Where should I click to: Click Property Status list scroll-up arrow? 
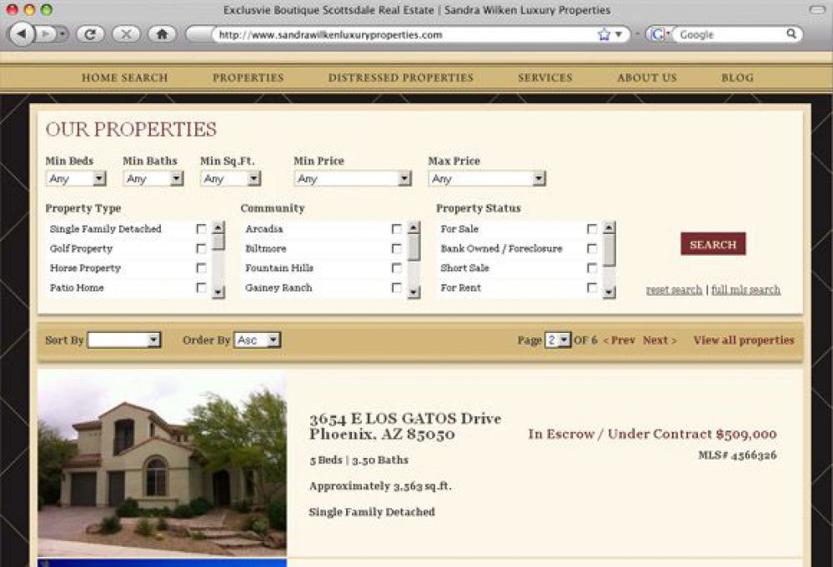click(610, 227)
